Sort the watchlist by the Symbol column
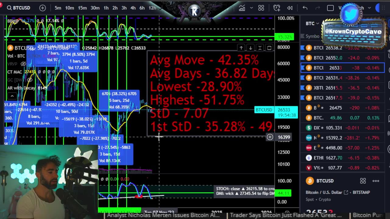Viewport: 390px width, 219px height. coord(313,36)
